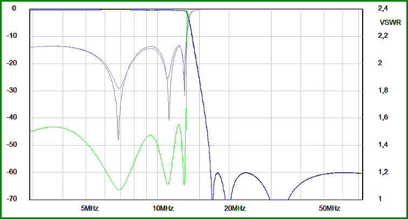This screenshot has width=408, height=219.
Task: Click the green VSWR peak near 12MHz
Action: tap(179, 125)
